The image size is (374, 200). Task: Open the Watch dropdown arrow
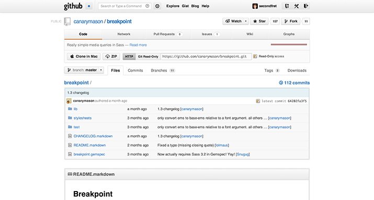click(246, 21)
